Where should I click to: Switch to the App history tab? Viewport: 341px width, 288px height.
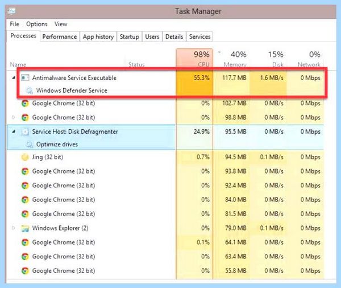coord(98,36)
